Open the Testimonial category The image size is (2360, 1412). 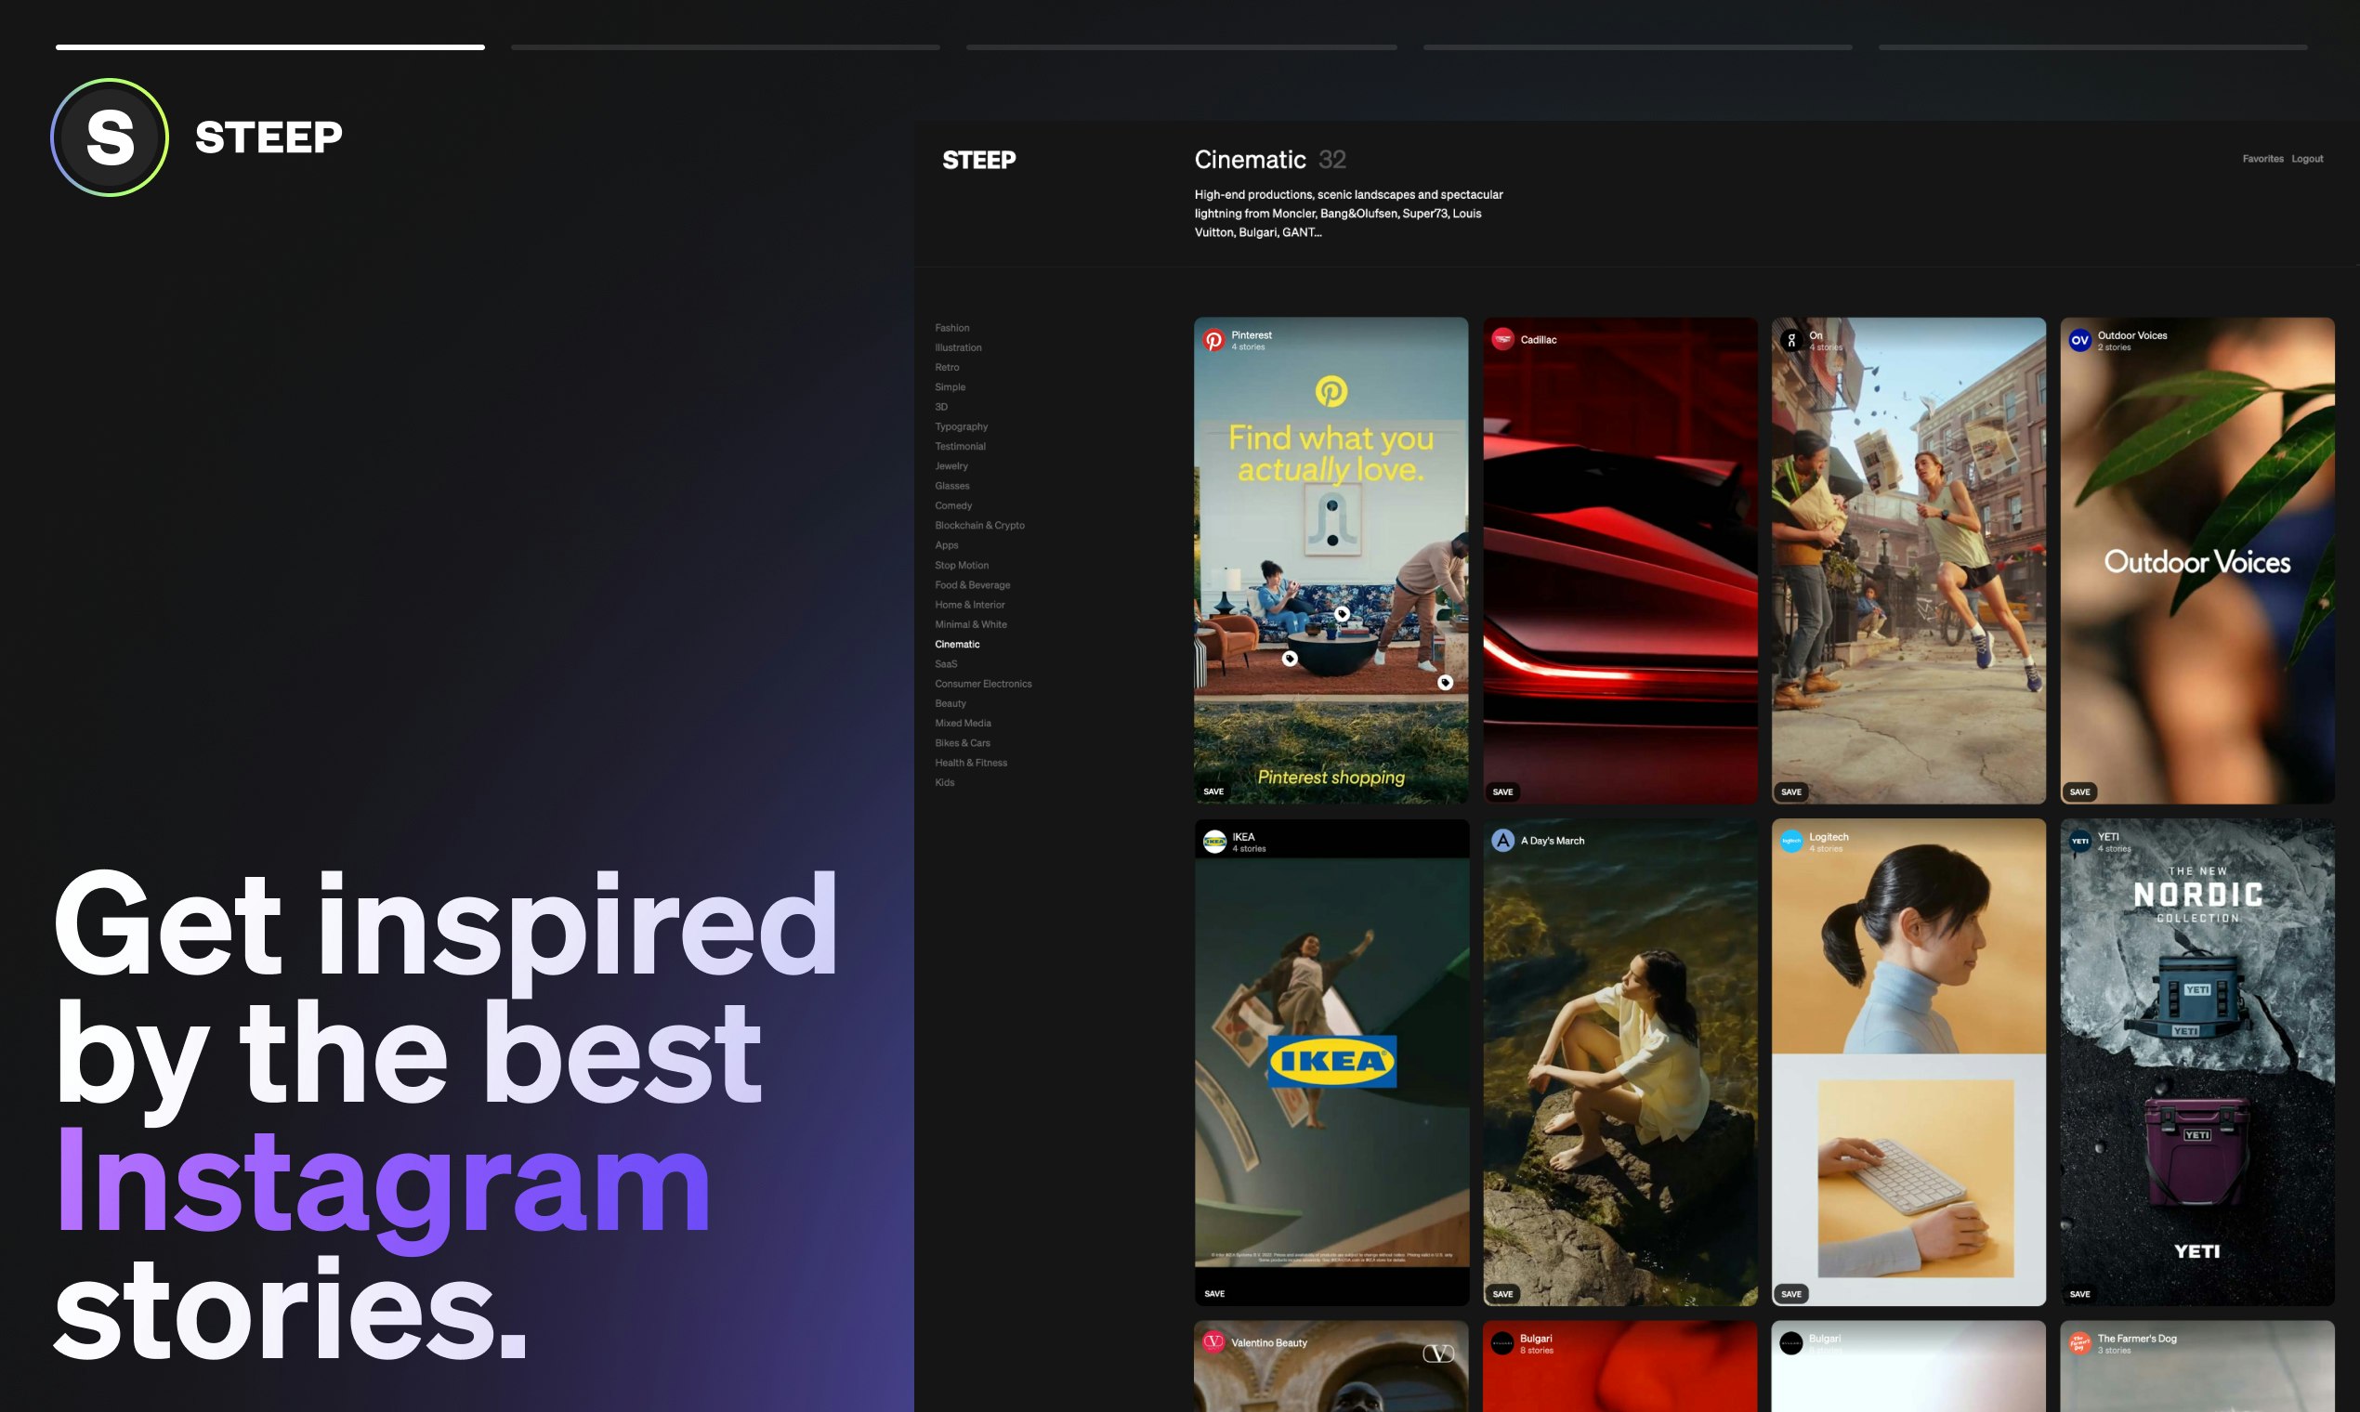point(960,446)
